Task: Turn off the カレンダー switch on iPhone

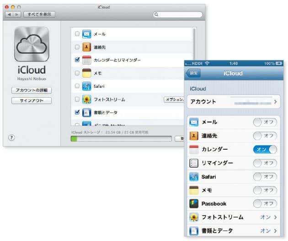Action: (x=265, y=149)
